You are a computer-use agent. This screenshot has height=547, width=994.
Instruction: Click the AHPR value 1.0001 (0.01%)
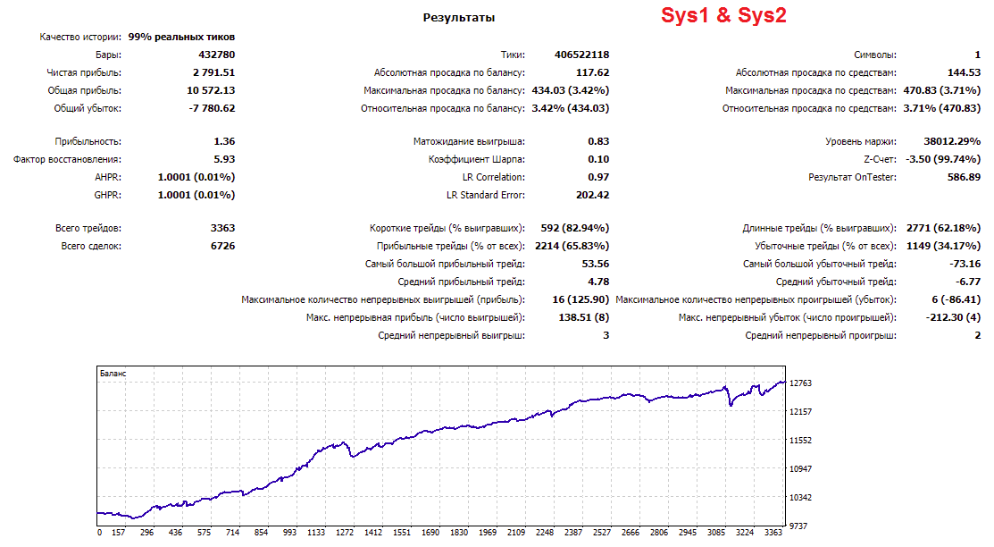click(x=196, y=177)
